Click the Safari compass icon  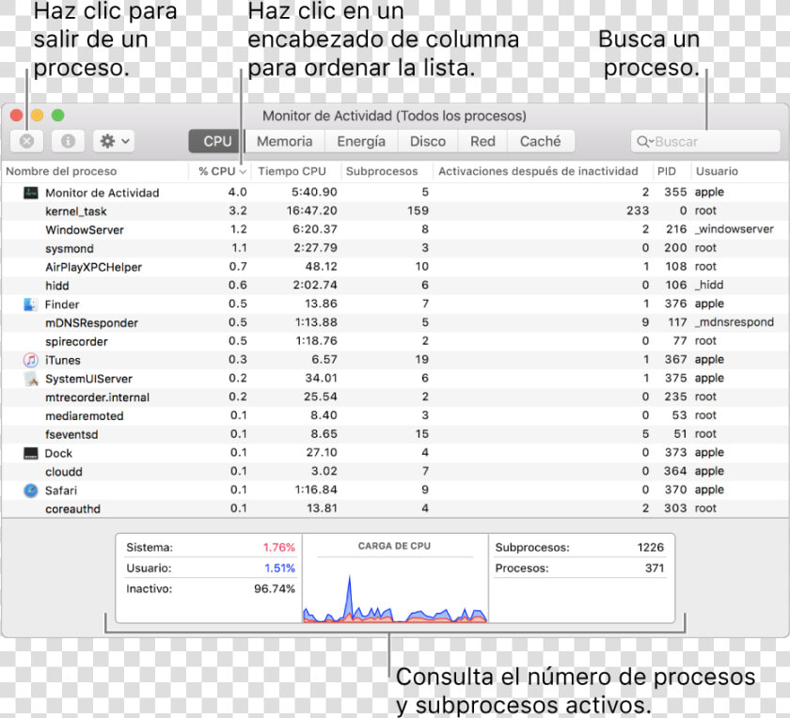point(31,491)
